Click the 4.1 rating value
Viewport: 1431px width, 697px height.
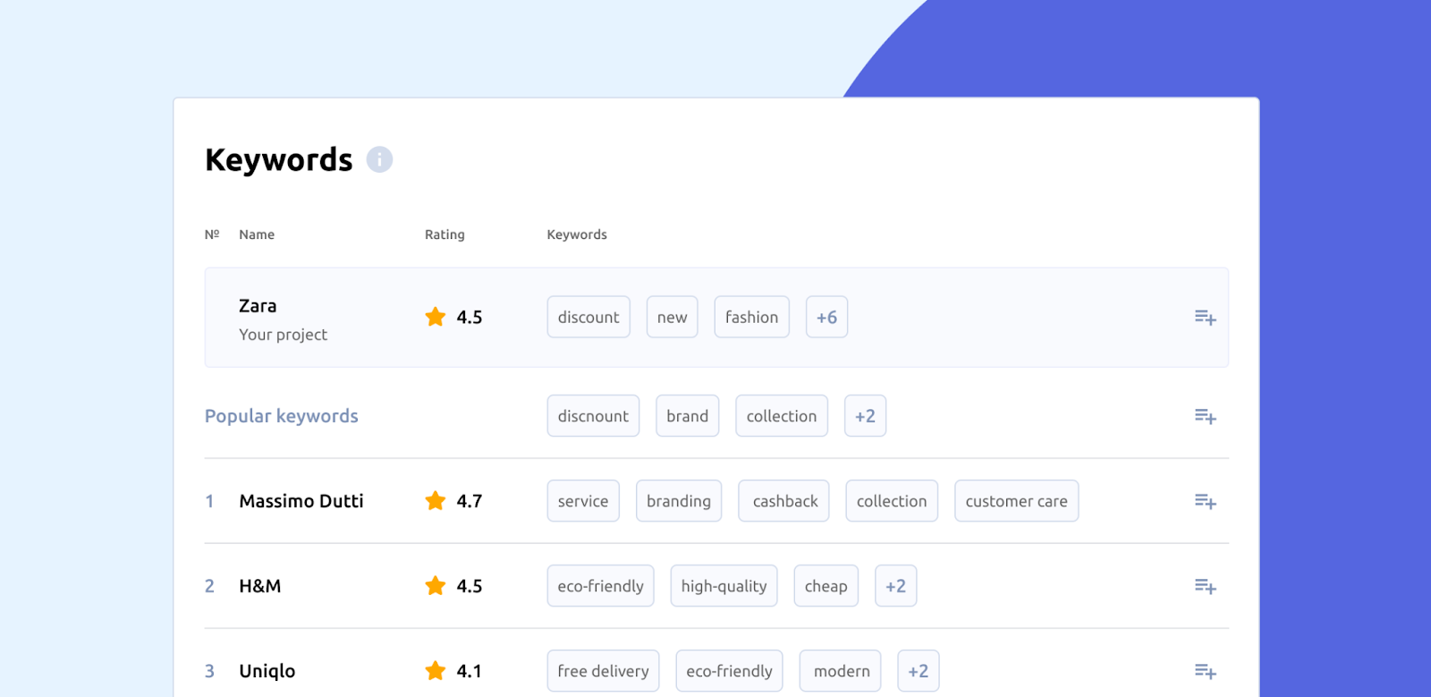(470, 671)
